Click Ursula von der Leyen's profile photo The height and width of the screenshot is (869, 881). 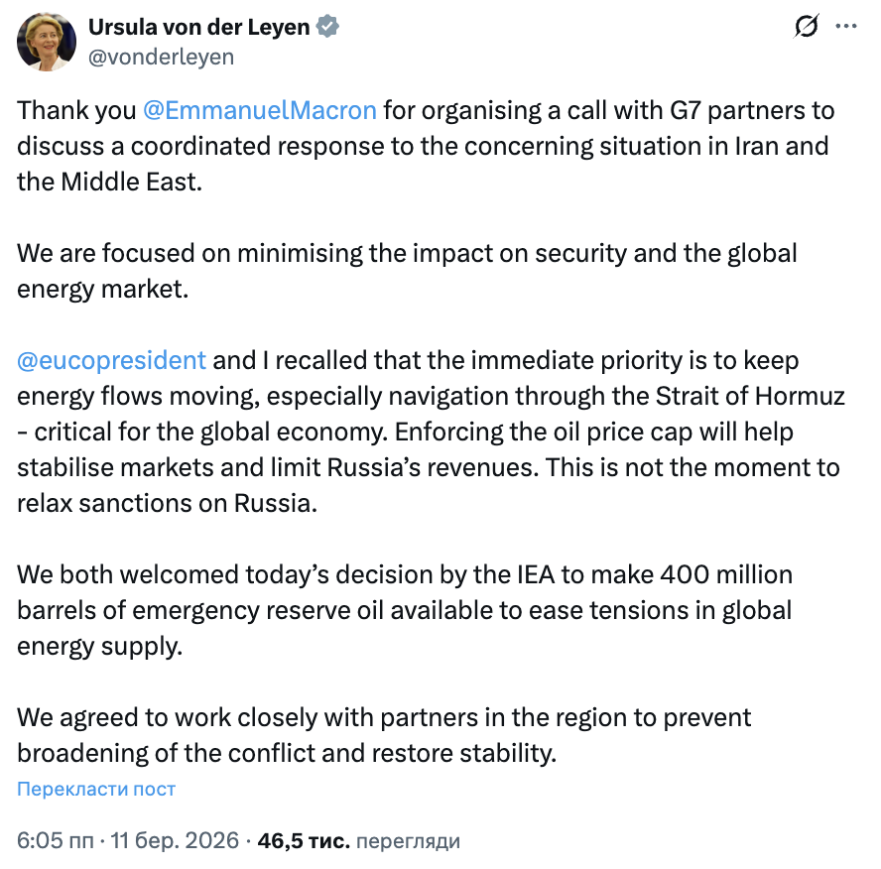(46, 42)
